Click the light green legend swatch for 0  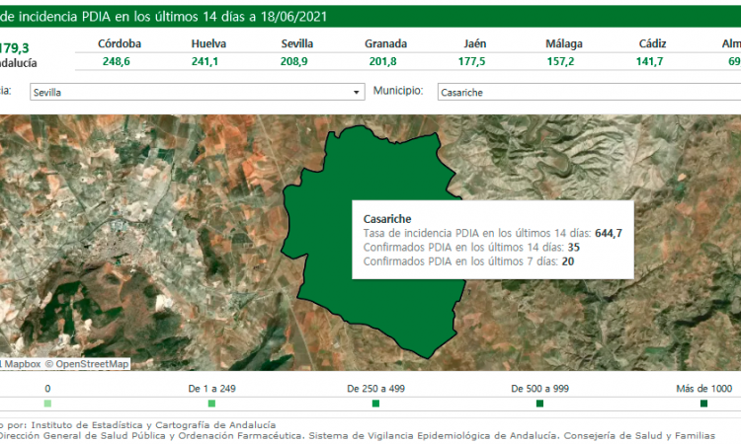pyautogui.click(x=47, y=404)
